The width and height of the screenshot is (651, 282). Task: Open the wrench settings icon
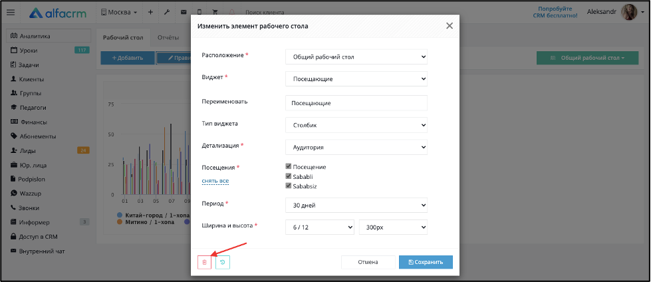coord(167,13)
